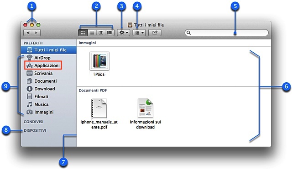The image size is (292, 169).
Task: Click the Immagini camera icon
Action: pyautogui.click(x=29, y=112)
